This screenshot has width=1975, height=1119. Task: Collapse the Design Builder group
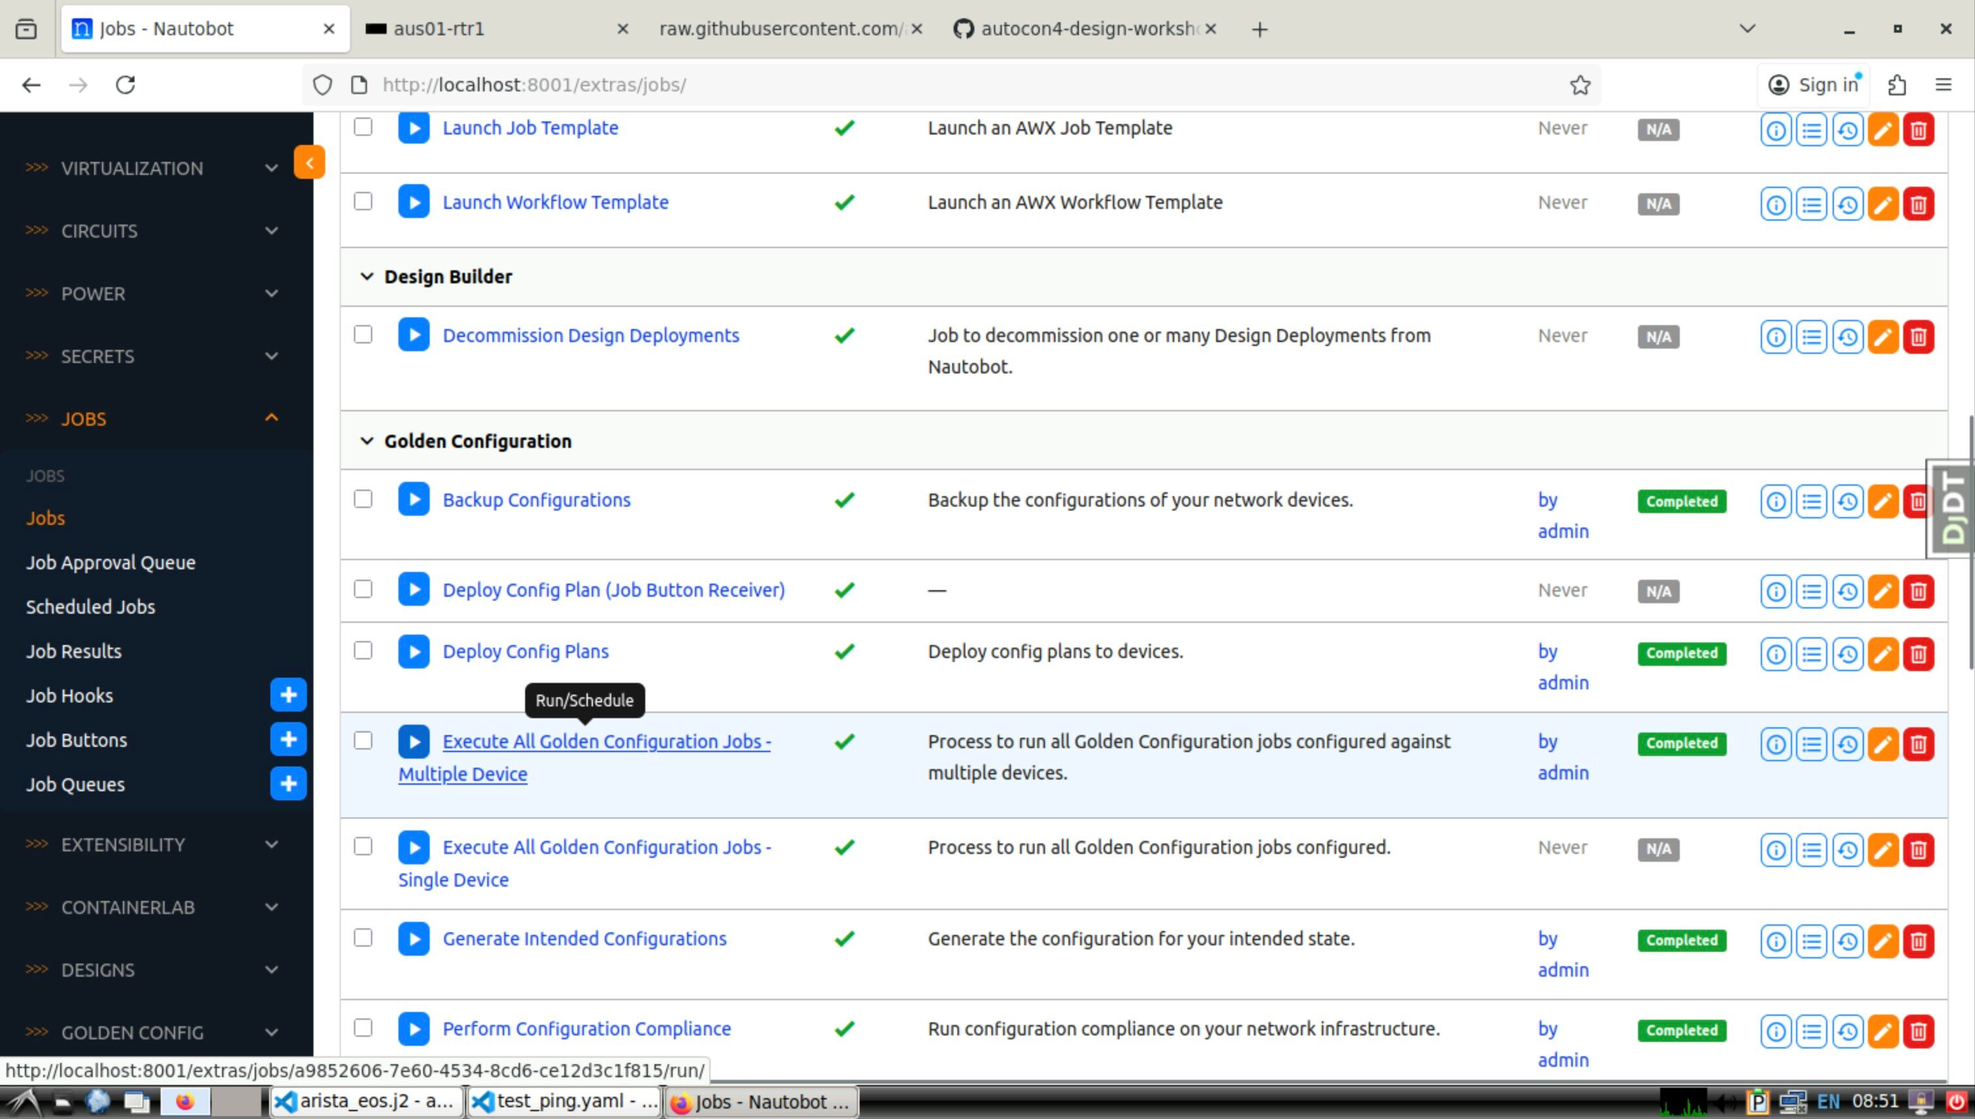[x=366, y=277]
